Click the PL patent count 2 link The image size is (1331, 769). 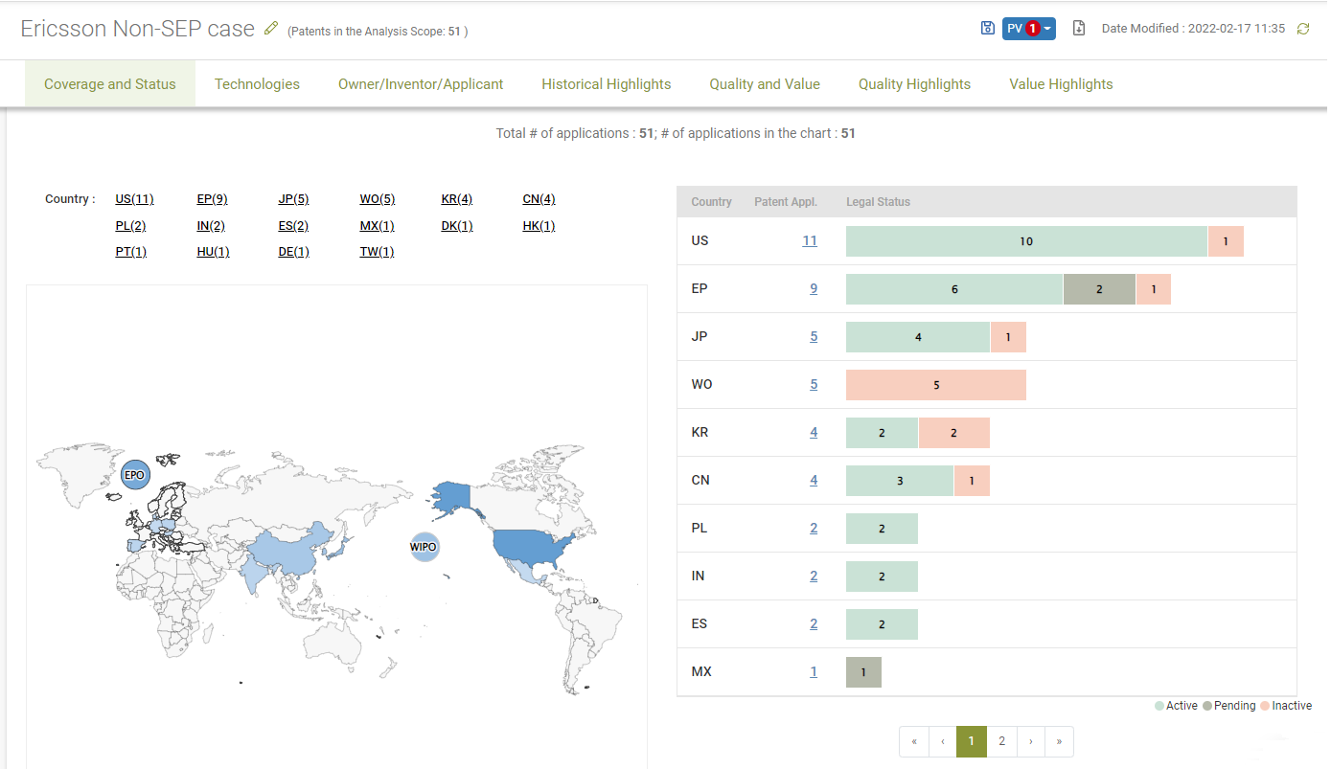point(814,528)
